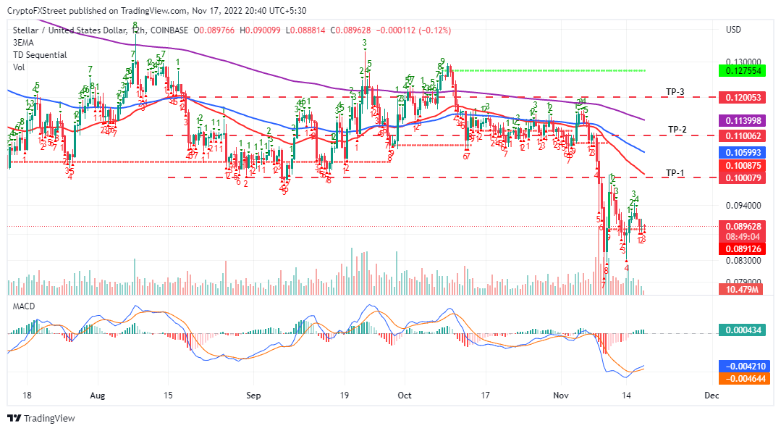This screenshot has width=781, height=431.
Task: Select the MACD pane label
Action: pos(22,306)
